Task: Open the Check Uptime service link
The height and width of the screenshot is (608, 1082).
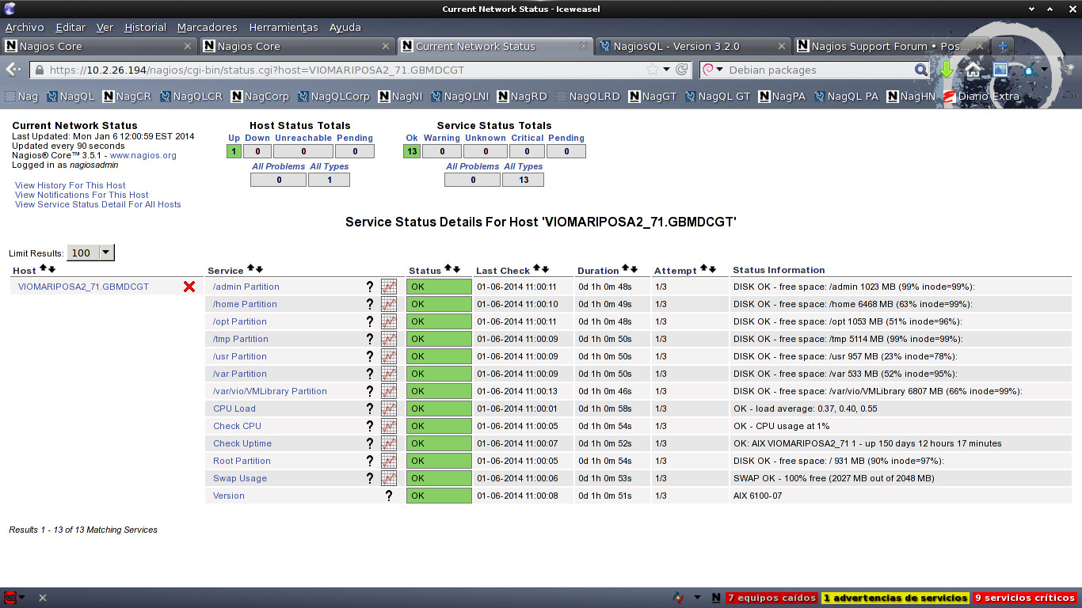Action: pos(242,443)
